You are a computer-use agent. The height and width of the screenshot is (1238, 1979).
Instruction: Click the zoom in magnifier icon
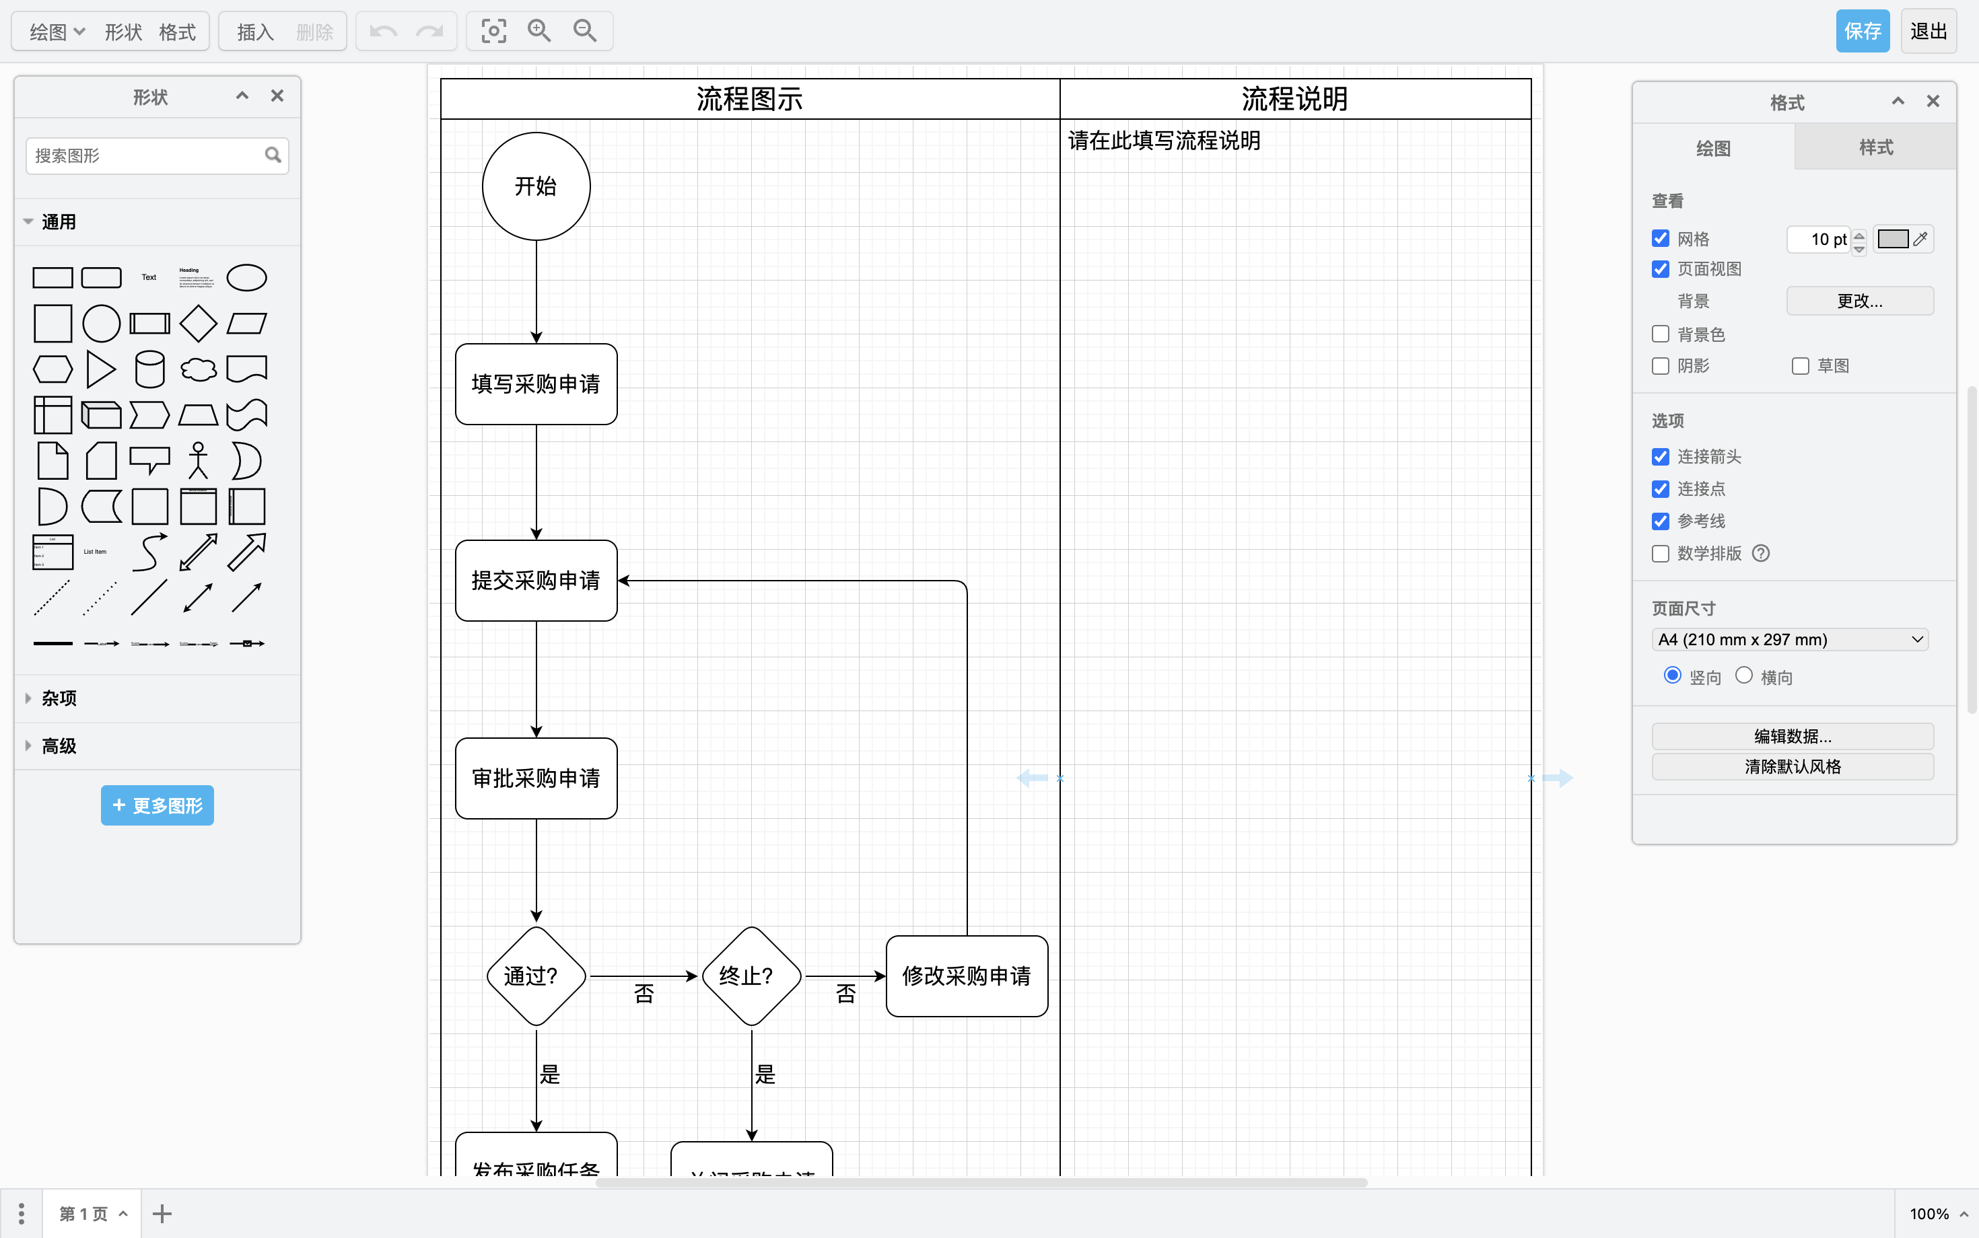[x=539, y=31]
